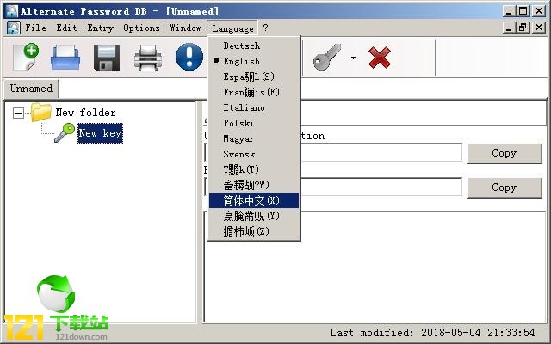Click the lower Copy button
This screenshot has height=344, width=551.
click(x=505, y=187)
